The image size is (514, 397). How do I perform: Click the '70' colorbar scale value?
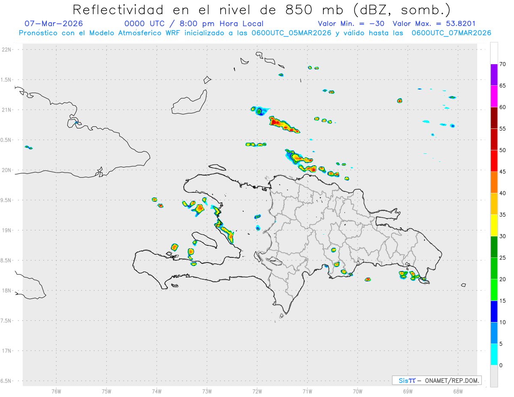(502, 64)
